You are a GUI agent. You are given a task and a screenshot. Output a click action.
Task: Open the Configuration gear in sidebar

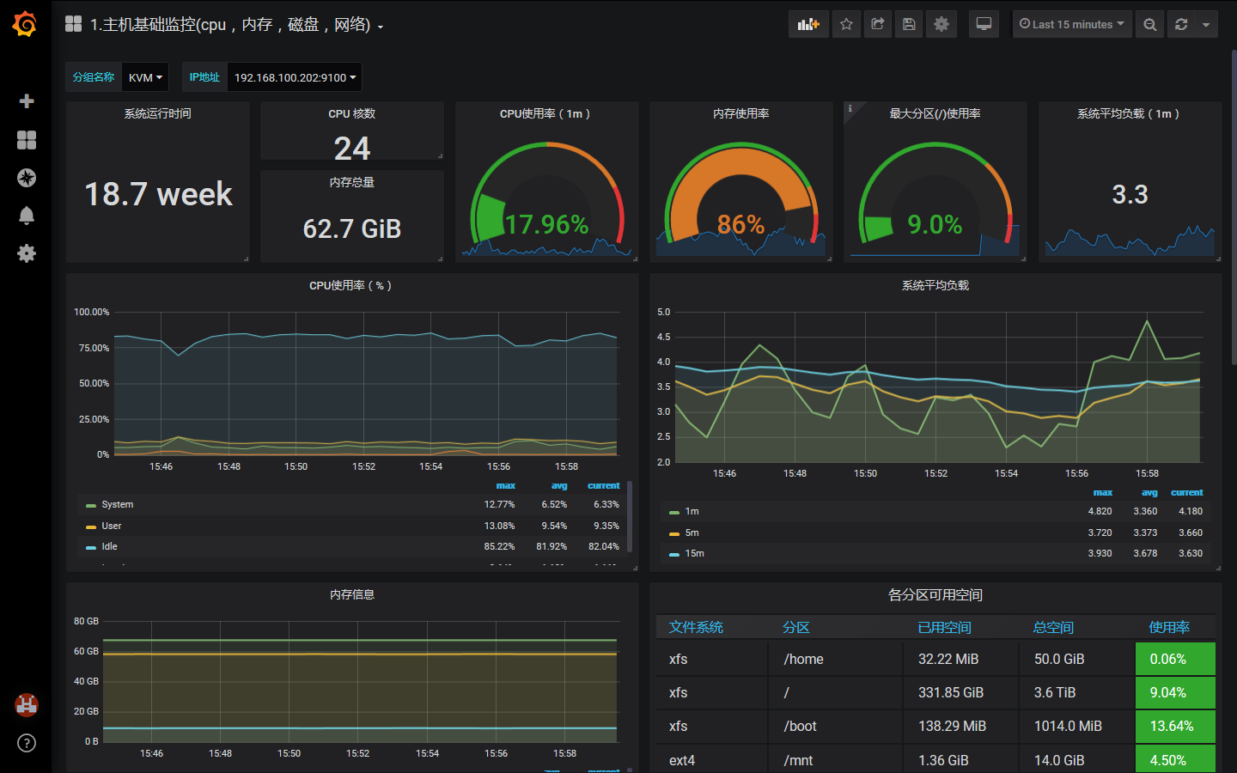(27, 253)
